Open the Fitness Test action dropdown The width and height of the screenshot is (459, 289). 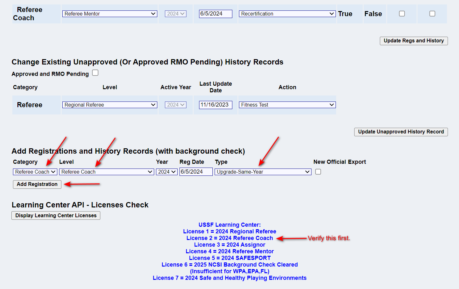click(x=287, y=105)
